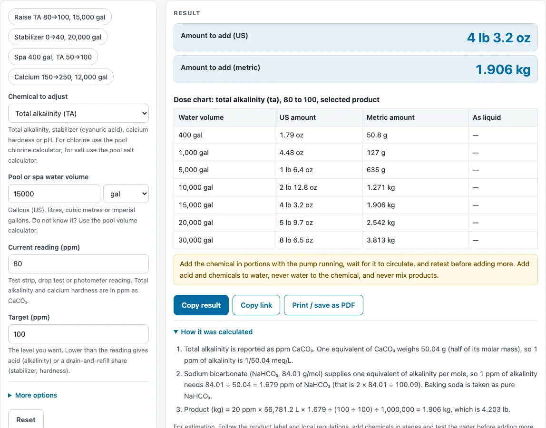Click the Water volume column header
Image resolution: width=546 pixels, height=428 pixels.
click(x=224, y=117)
